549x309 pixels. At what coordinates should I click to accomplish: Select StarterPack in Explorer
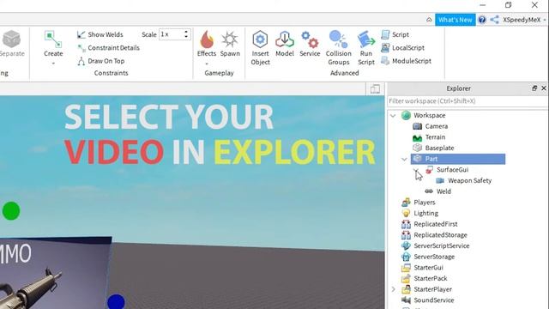(x=431, y=278)
